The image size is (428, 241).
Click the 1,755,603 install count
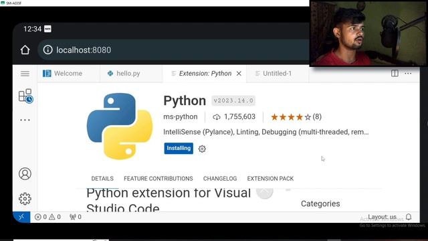234,116
